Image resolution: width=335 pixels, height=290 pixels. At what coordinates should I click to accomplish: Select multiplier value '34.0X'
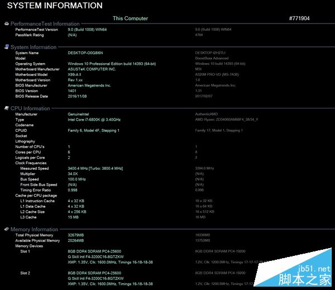[x=73, y=174]
